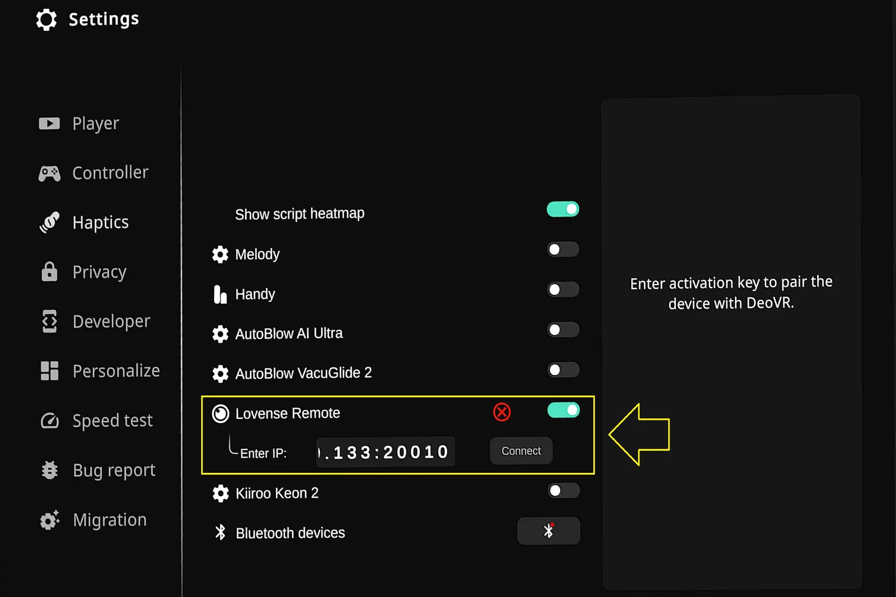The image size is (896, 597).
Task: Click the gear icon beside Kiiroo Keon 2
Action: tap(220, 494)
